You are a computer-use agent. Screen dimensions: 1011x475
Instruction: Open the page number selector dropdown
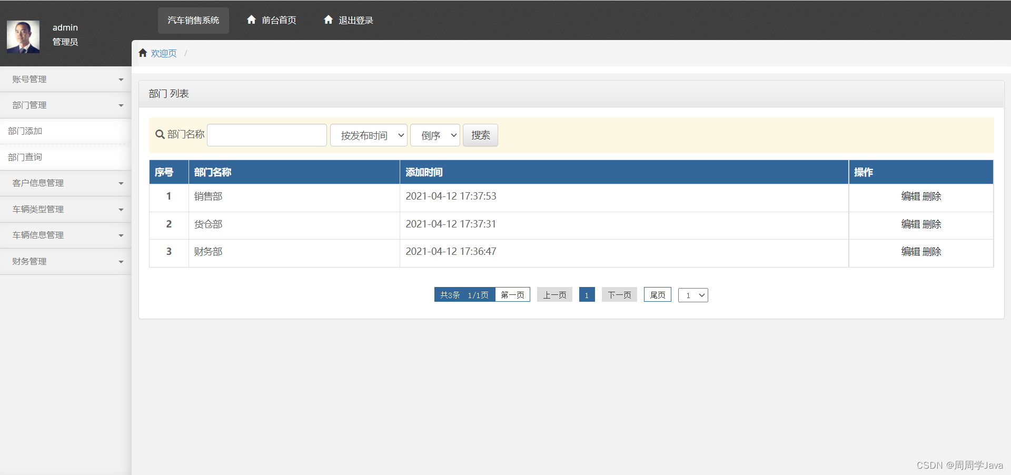(x=693, y=295)
